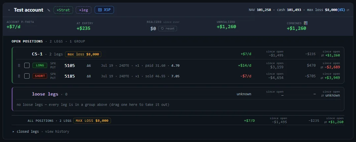This screenshot has width=356, height=142.
Task: Click the Δ8 delta on the 5185 leg
Action: click(89, 76)
